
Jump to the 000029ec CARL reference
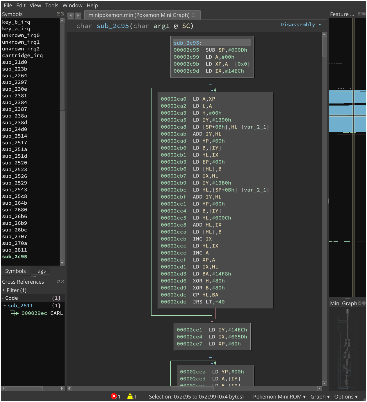pos(42,313)
